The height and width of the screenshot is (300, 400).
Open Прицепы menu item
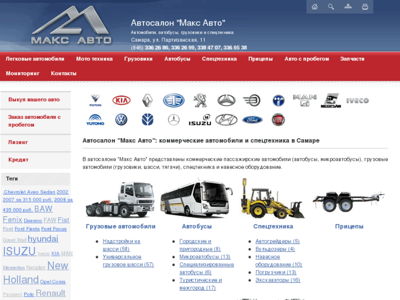coord(260,59)
